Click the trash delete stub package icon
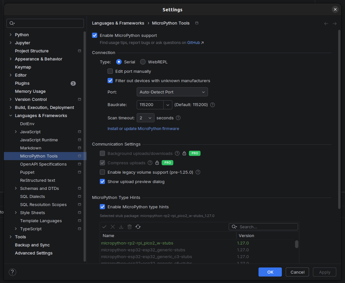Screen dimensions: 345x283 (x=130, y=227)
